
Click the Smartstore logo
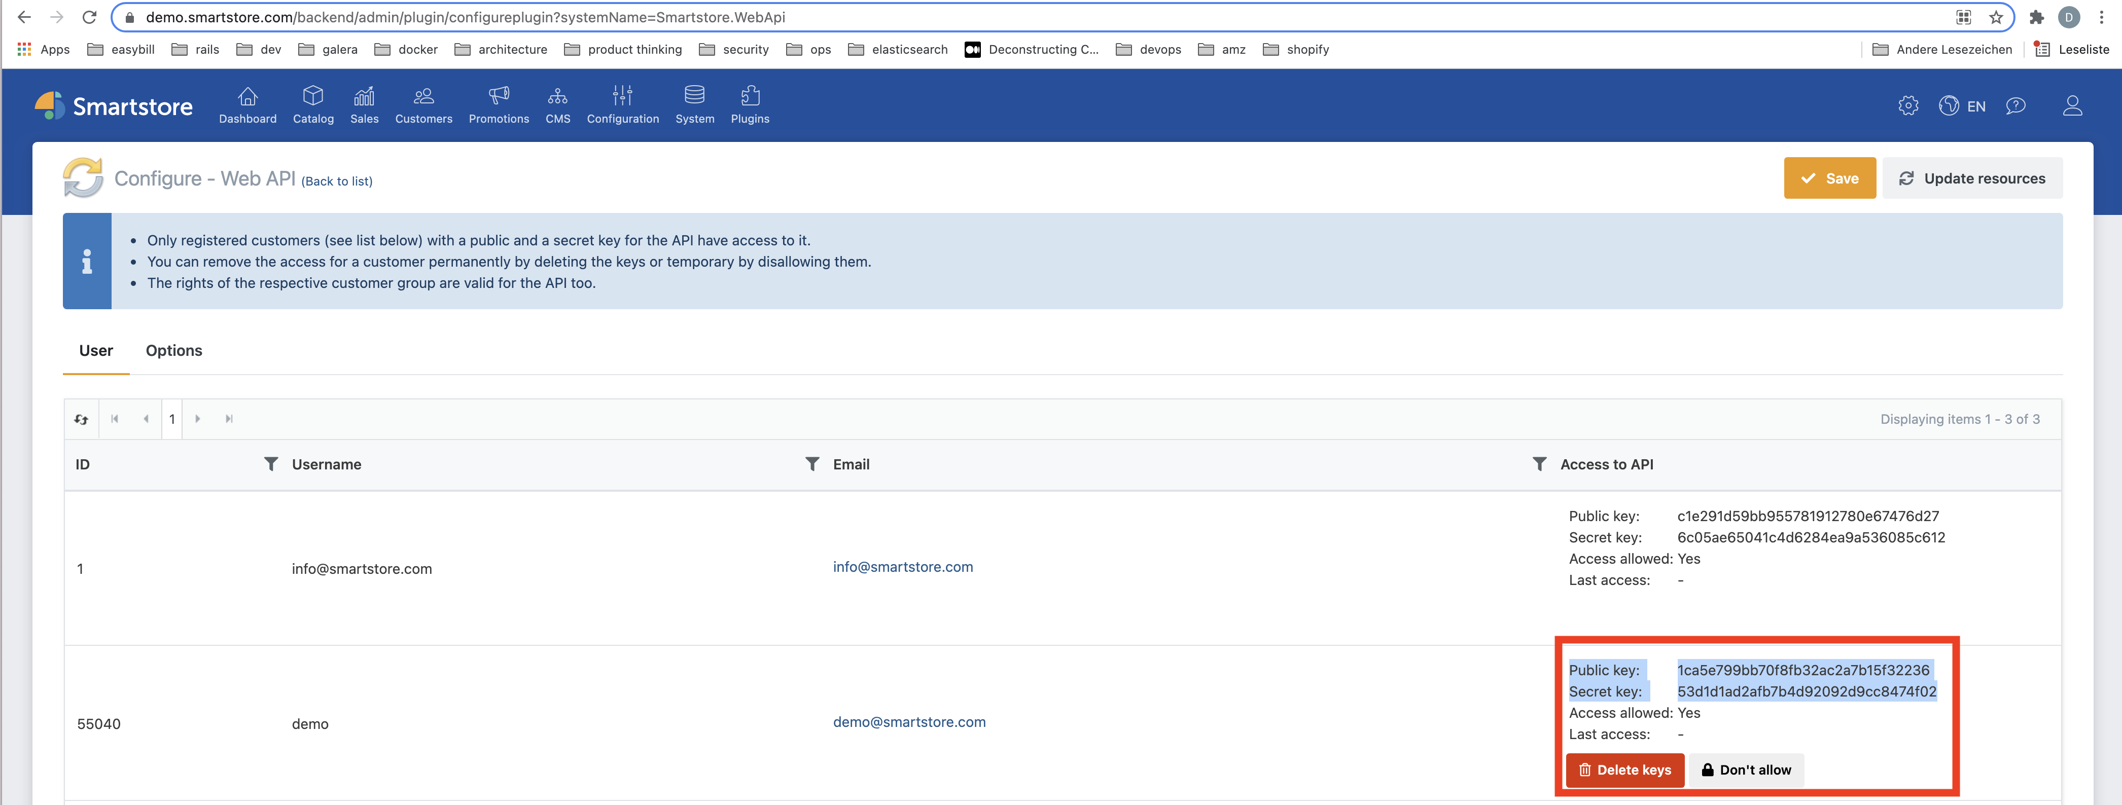(114, 106)
